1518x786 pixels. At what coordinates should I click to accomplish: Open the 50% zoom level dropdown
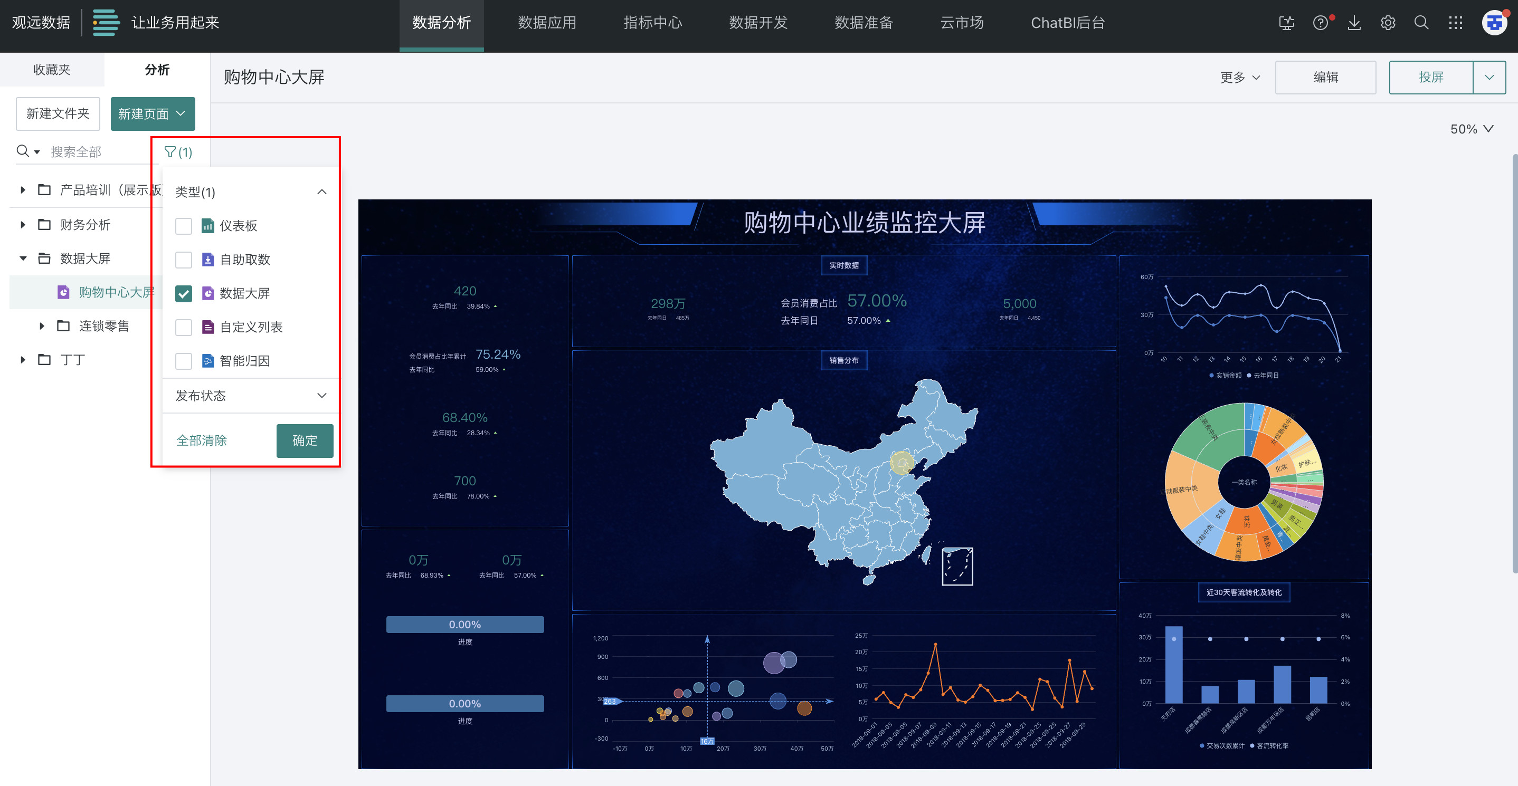tap(1471, 129)
